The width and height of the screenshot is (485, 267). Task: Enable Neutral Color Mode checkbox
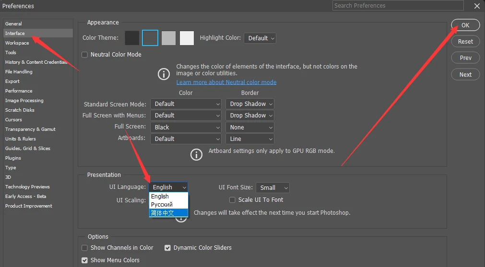click(x=84, y=55)
